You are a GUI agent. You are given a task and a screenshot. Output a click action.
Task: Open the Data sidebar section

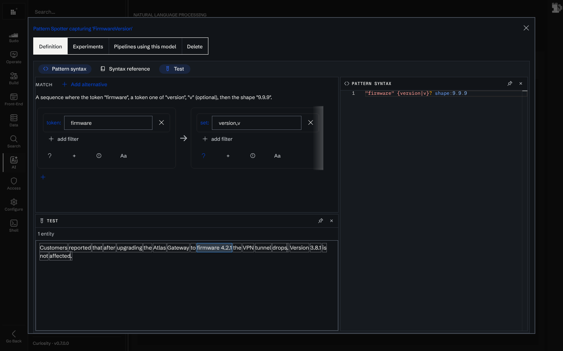pyautogui.click(x=14, y=121)
